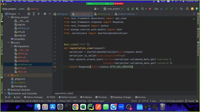Toggle the Database side panel

pos(198,19)
